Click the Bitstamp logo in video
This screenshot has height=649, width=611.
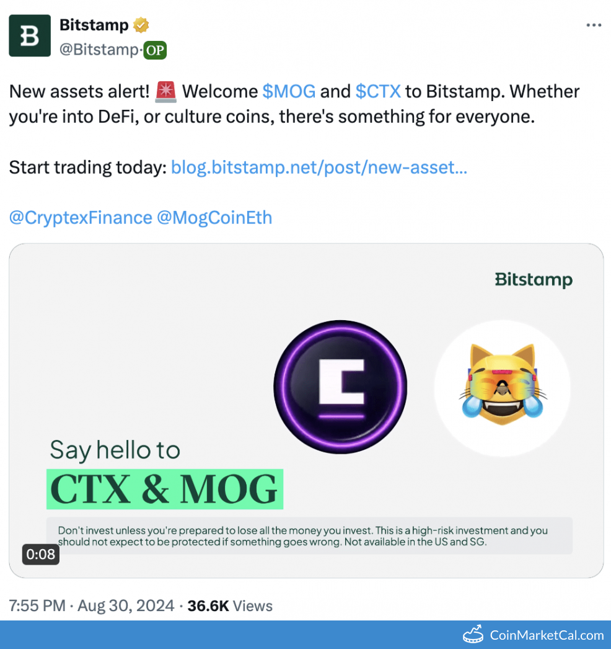pyautogui.click(x=534, y=280)
